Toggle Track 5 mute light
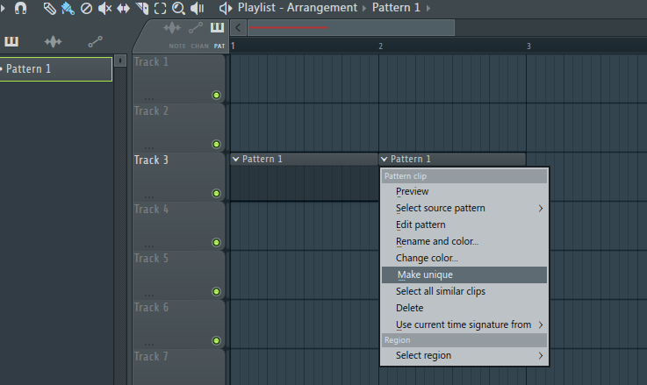The width and height of the screenshot is (647, 385). click(217, 291)
